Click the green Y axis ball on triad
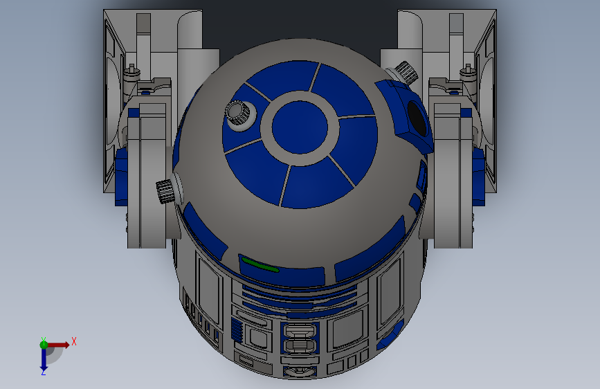The height and width of the screenshot is (389, 600). pyautogui.click(x=44, y=345)
